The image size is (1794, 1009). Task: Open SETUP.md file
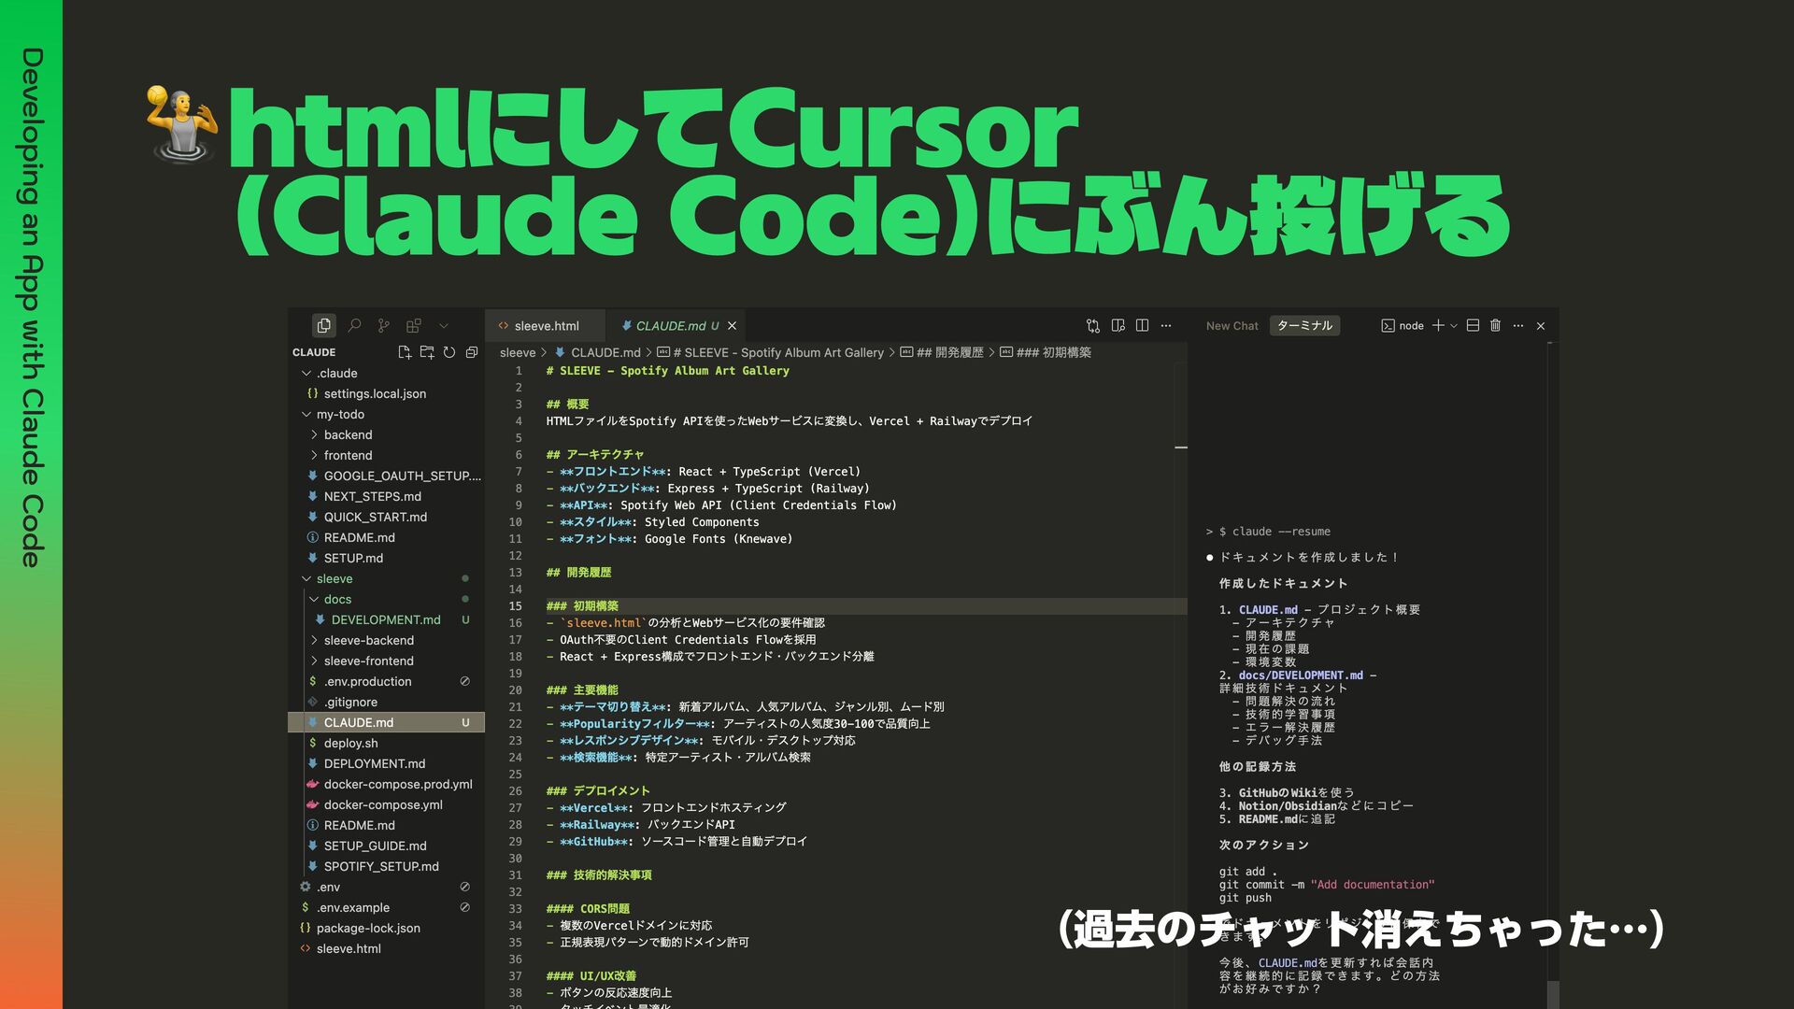387,558
